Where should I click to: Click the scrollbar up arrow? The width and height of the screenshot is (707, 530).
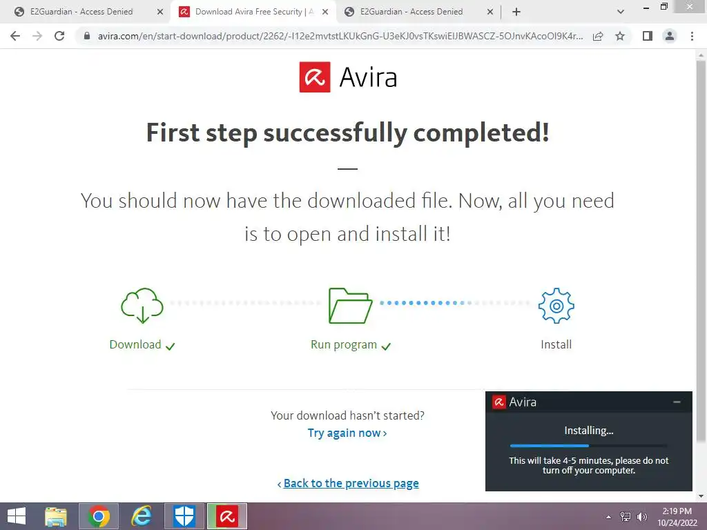[x=701, y=55]
